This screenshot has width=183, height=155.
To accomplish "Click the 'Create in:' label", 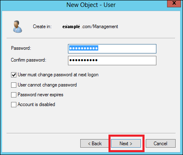I will point(42,27).
